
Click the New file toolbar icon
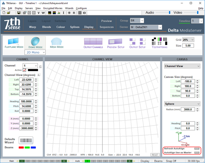click(4, 13)
